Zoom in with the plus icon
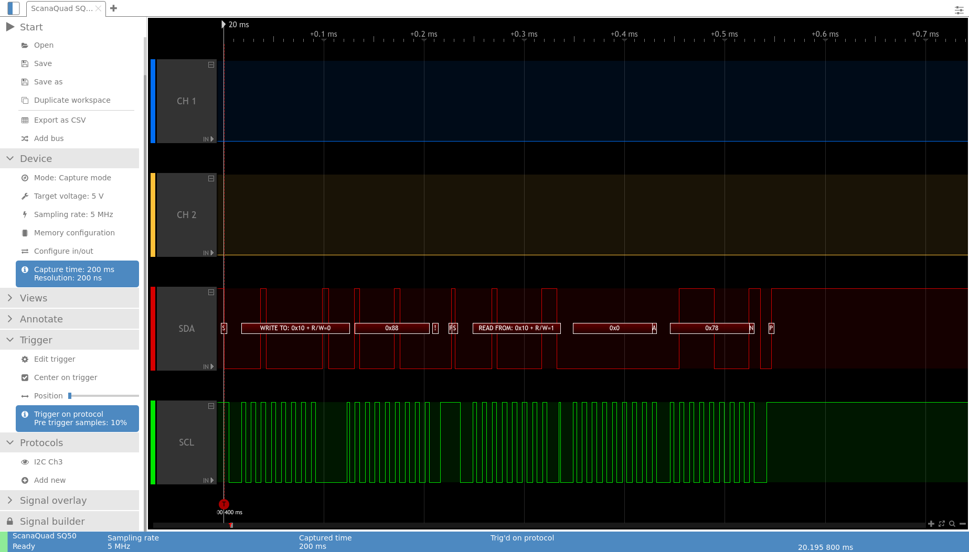This screenshot has height=552, width=969. (931, 524)
